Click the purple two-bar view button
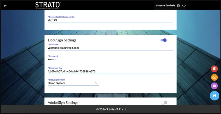The width and height of the screenshot is (221, 114). pyautogui.click(x=214, y=86)
